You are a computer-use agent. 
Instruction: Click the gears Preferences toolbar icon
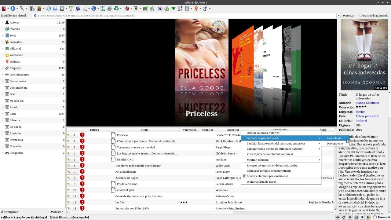[x=205, y=9]
